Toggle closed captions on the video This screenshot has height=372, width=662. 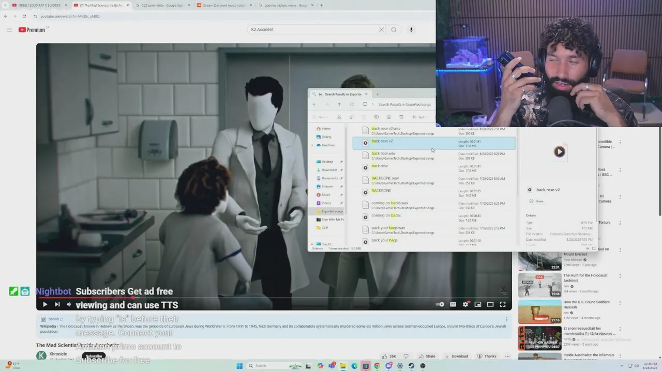pos(453,304)
